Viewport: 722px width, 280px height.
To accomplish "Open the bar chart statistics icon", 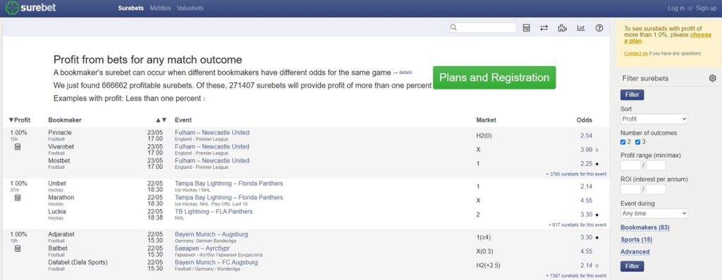I will pos(581,28).
